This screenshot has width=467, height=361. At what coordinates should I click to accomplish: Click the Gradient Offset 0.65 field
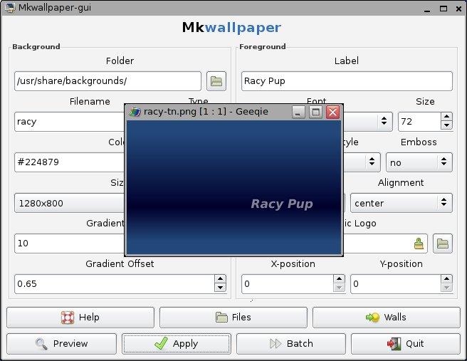pos(115,284)
